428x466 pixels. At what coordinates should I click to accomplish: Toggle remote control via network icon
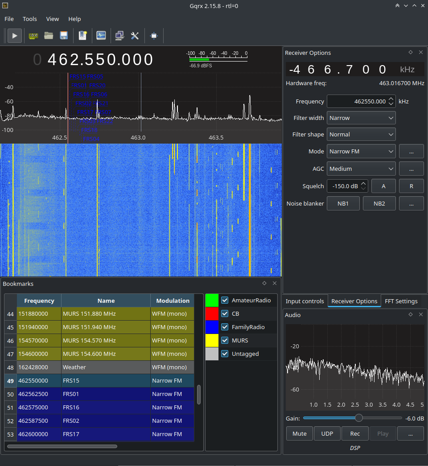pos(119,36)
